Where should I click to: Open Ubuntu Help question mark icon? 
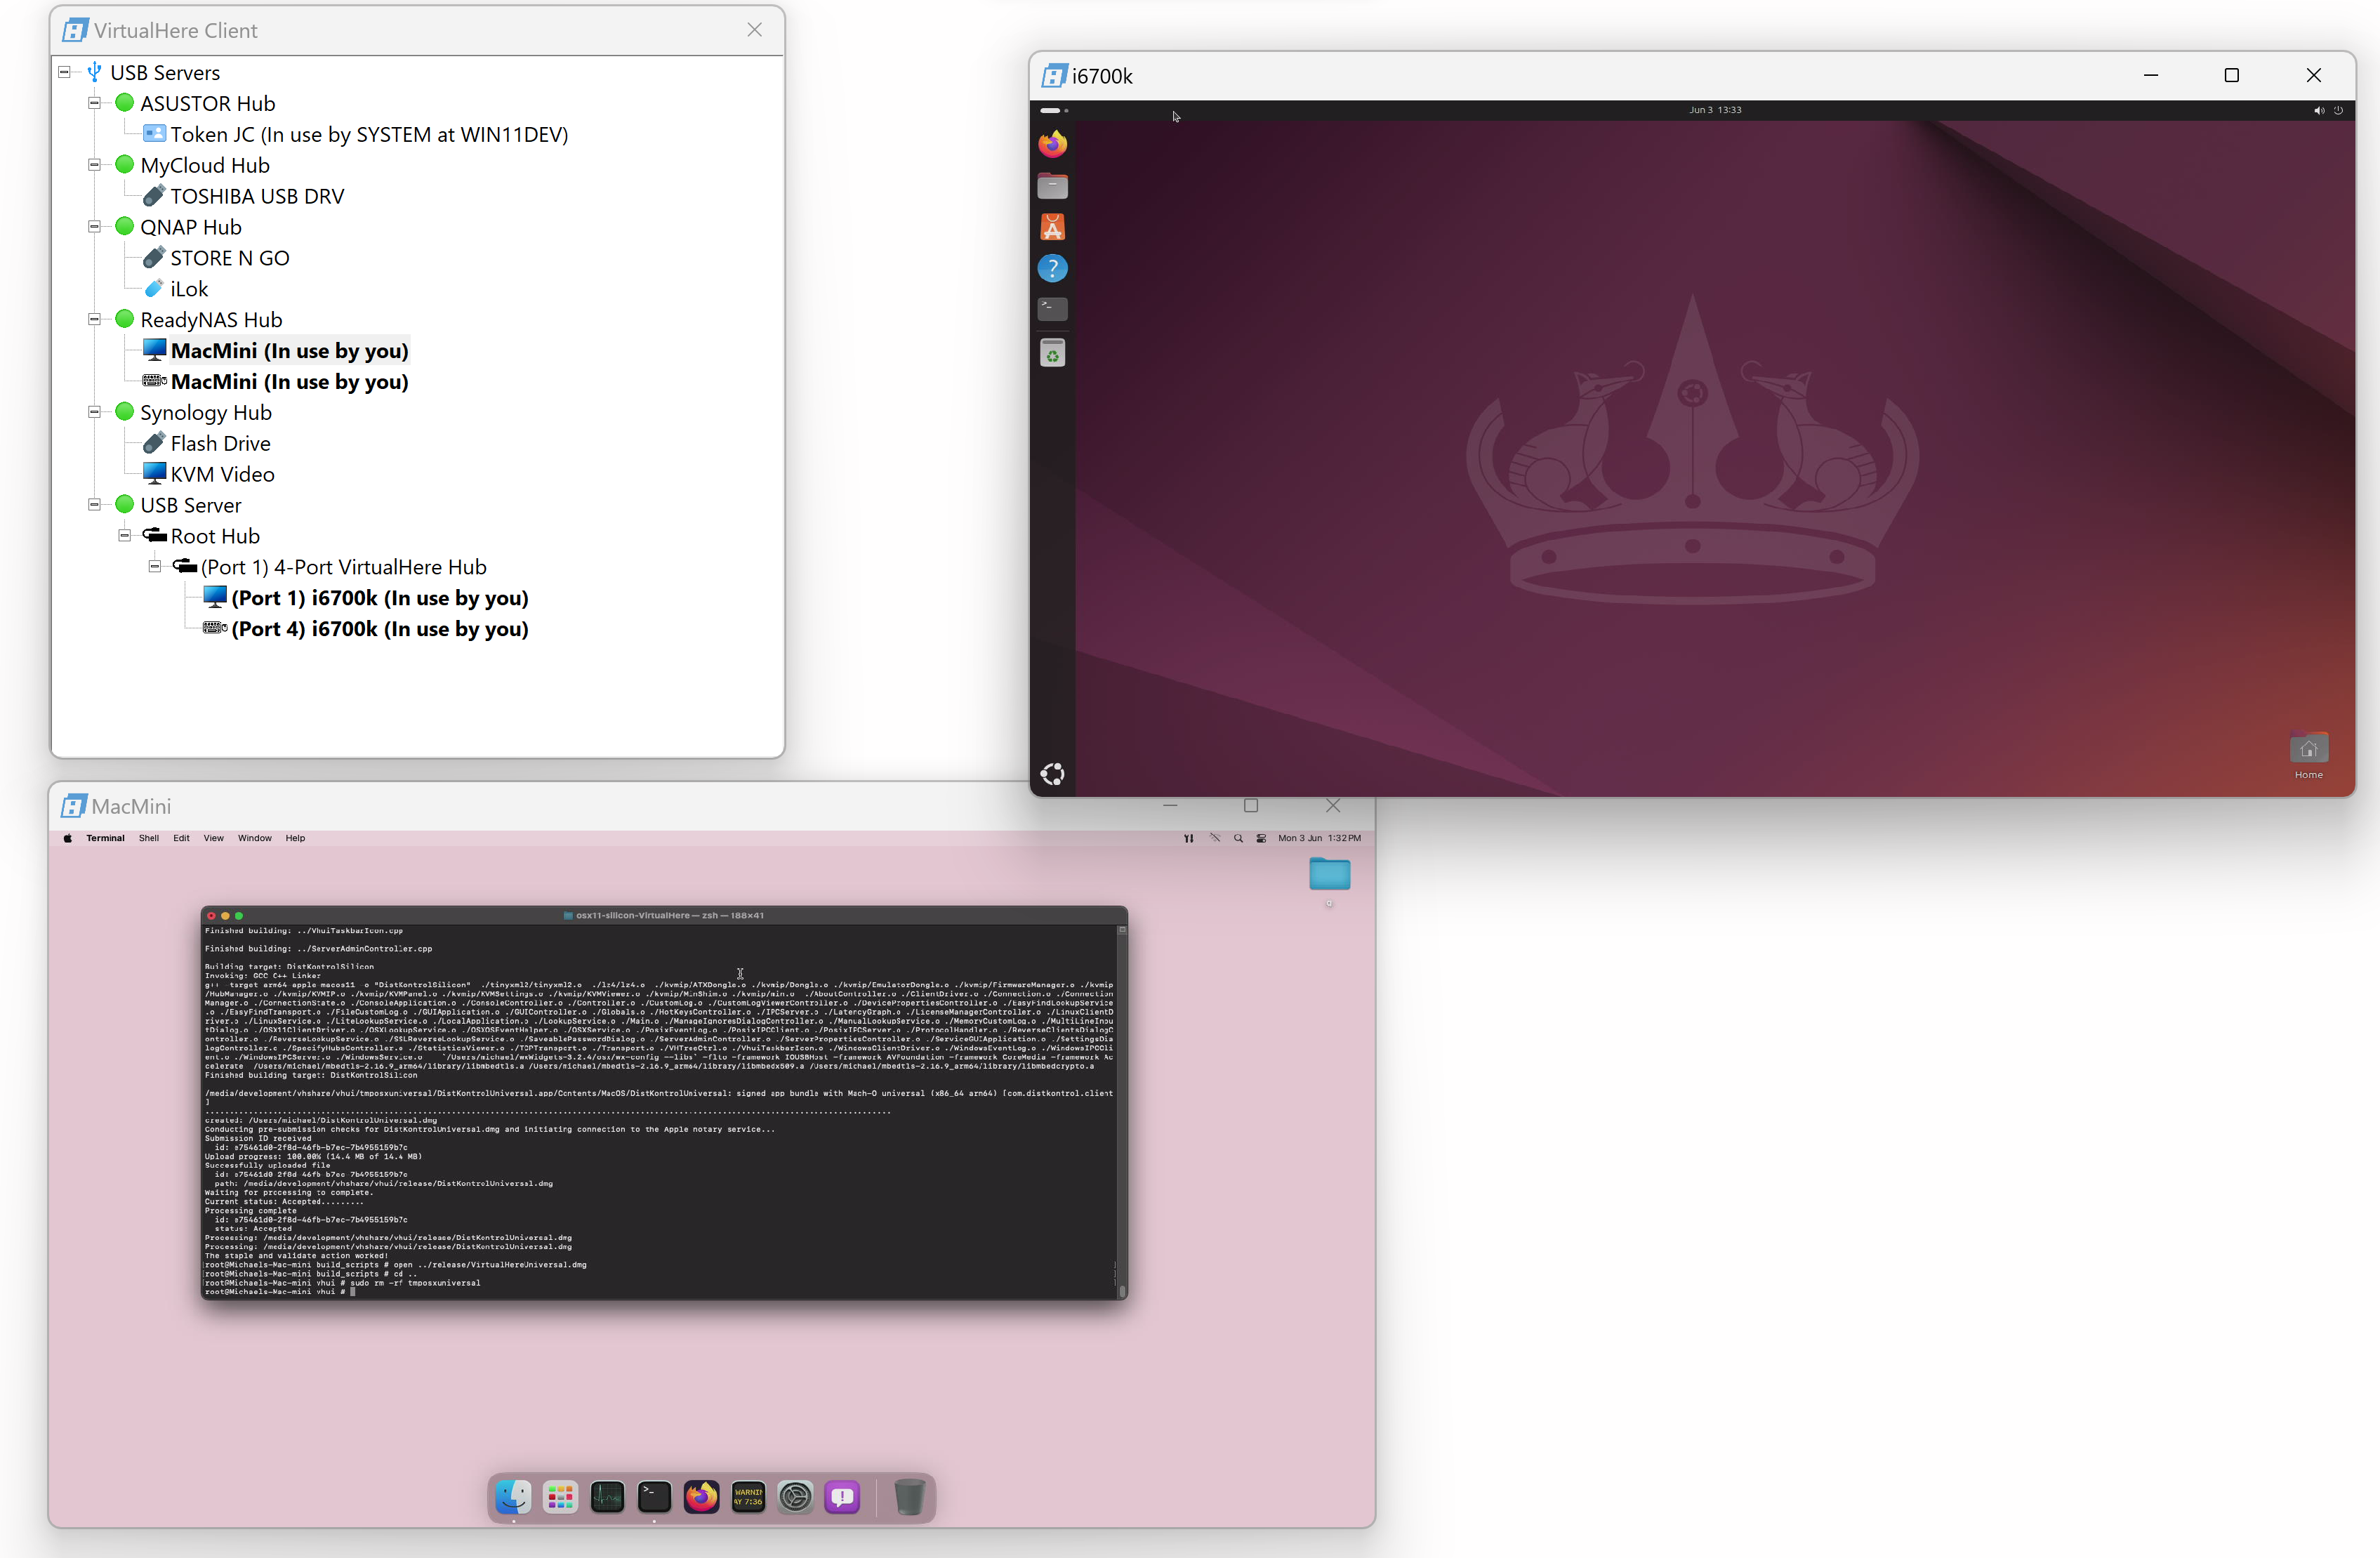coord(1052,268)
